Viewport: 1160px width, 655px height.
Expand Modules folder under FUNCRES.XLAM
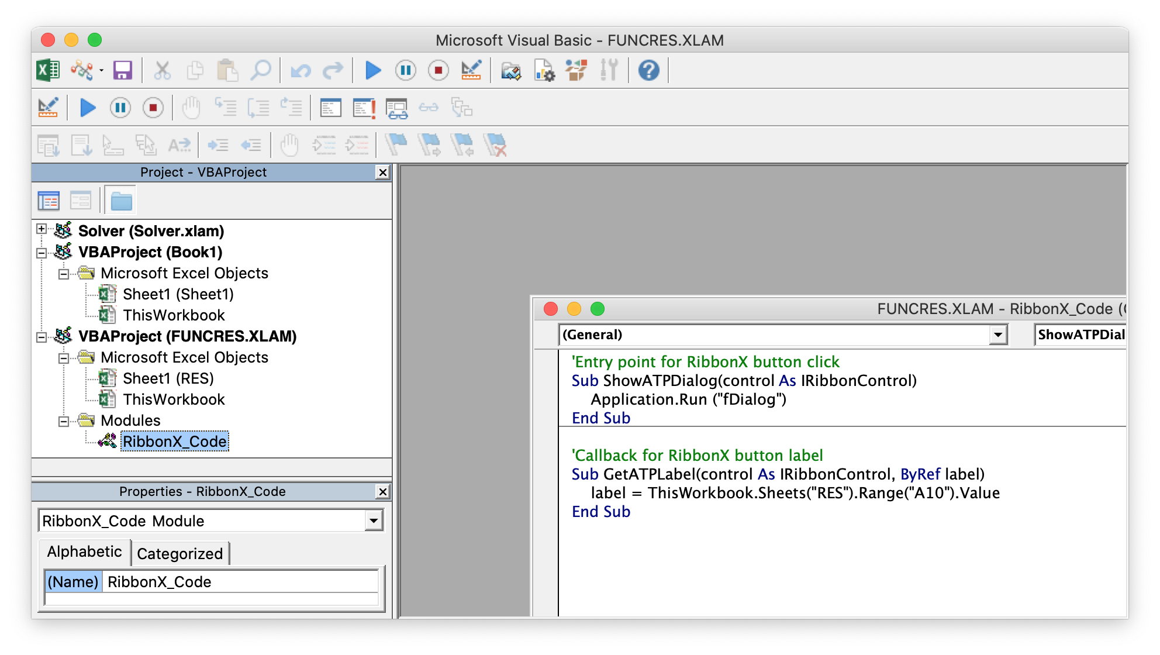click(66, 420)
